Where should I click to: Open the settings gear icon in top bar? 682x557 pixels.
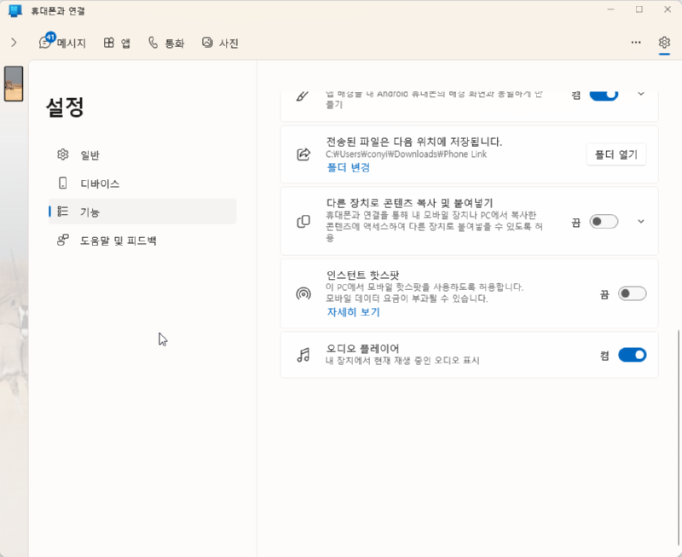point(664,43)
